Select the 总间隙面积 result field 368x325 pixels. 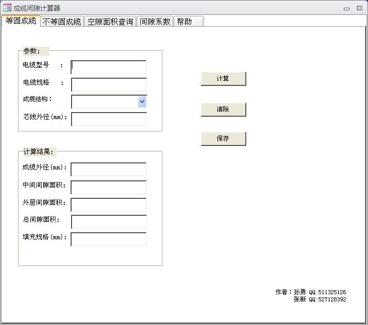click(x=108, y=221)
